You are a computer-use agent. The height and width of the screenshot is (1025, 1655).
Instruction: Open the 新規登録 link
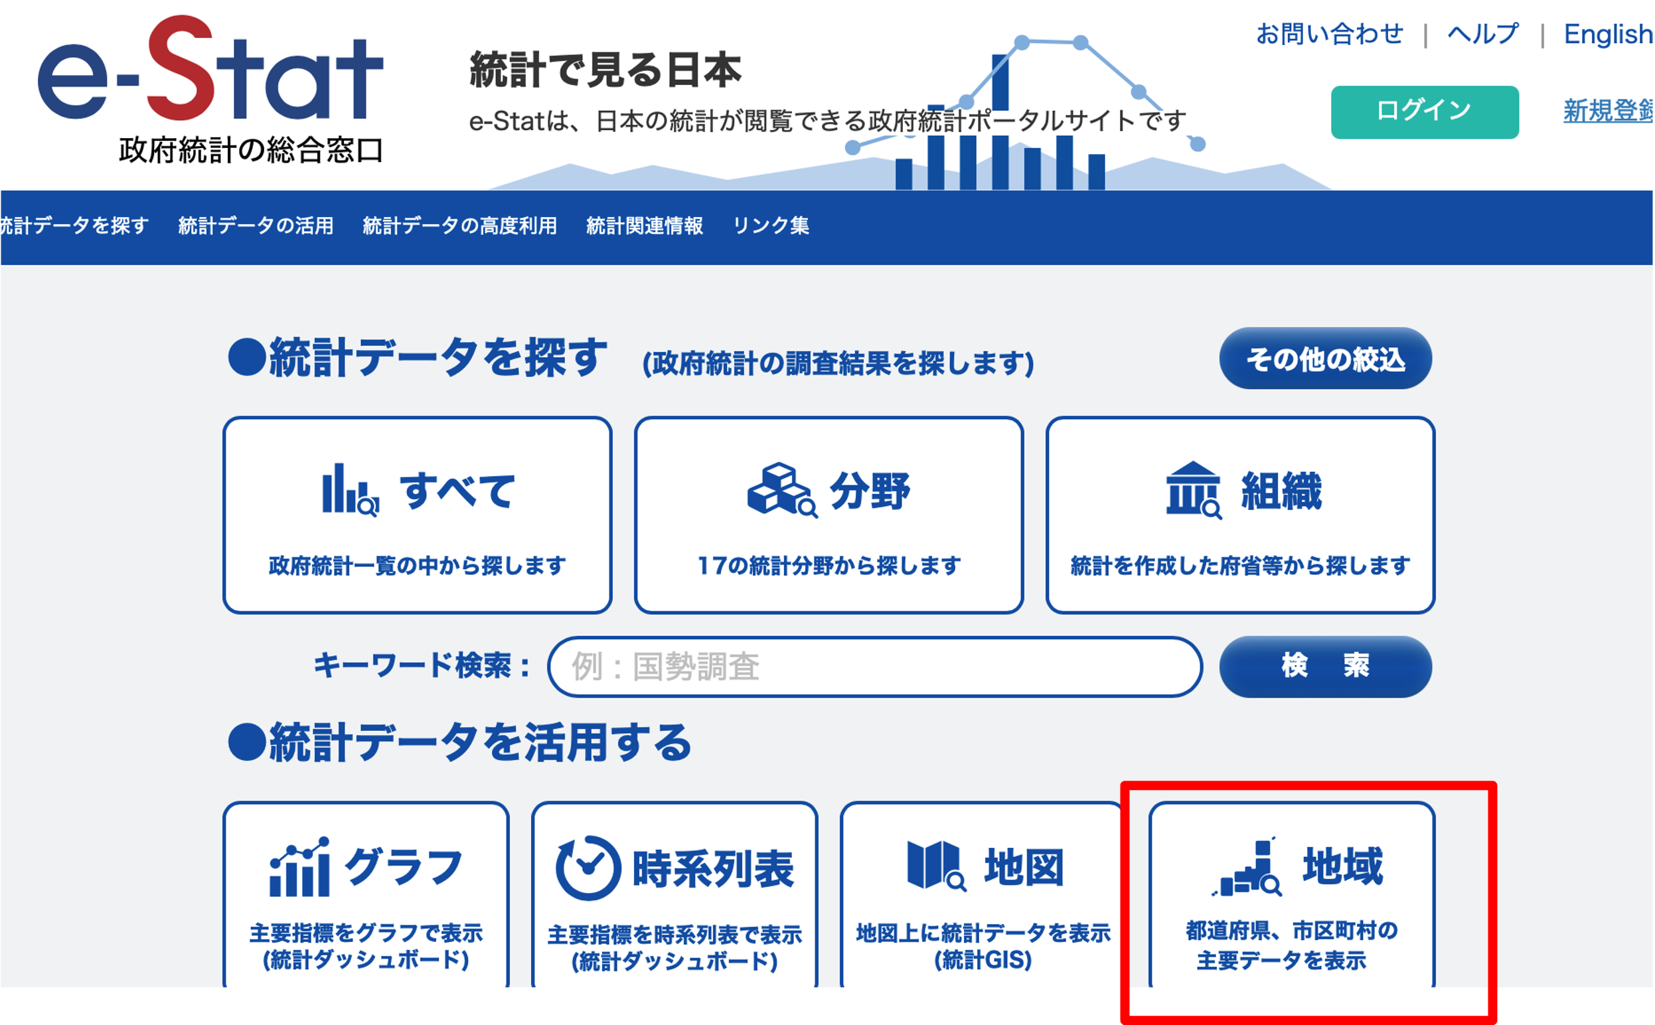coord(1609,110)
